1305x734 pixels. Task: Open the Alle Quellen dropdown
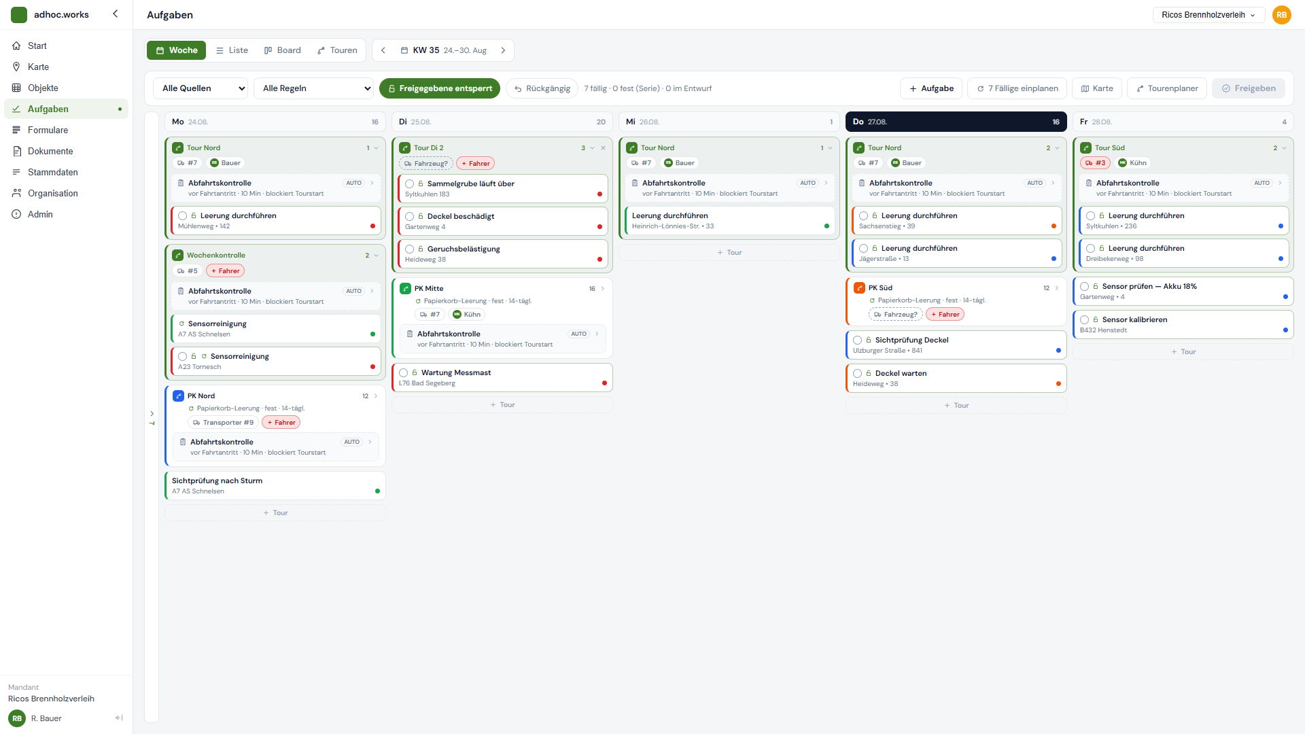(201, 88)
